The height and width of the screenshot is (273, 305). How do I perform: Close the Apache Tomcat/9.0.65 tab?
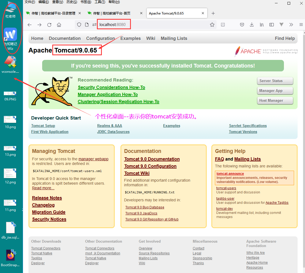203,13
